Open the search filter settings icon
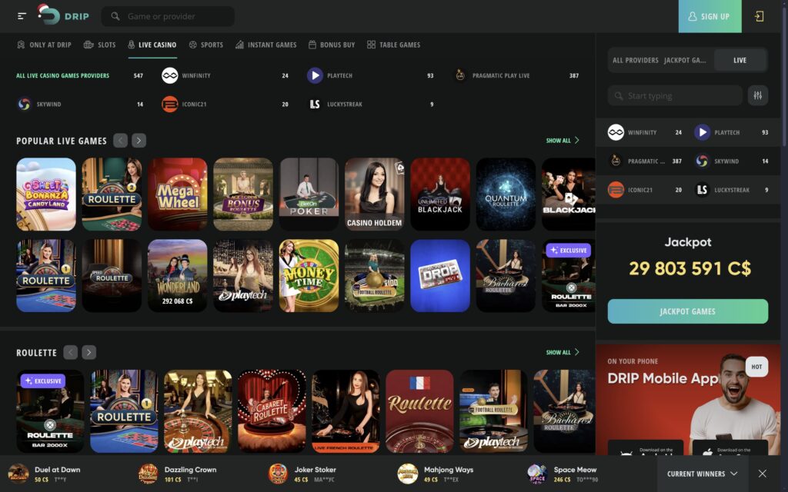The height and width of the screenshot is (492, 788). [757, 95]
